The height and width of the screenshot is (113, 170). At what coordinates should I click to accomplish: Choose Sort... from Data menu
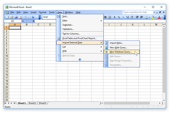pyautogui.click(x=80, y=16)
